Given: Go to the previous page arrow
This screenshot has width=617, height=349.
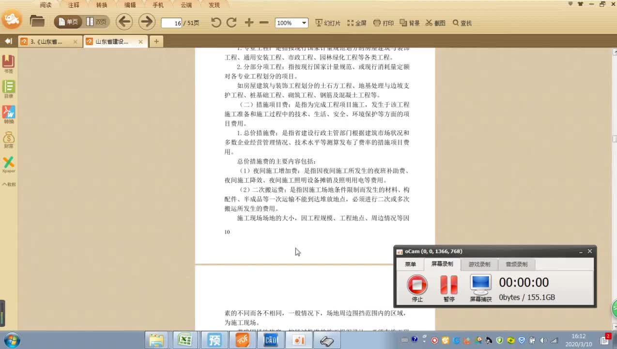Looking at the screenshot, I should pos(124,22).
